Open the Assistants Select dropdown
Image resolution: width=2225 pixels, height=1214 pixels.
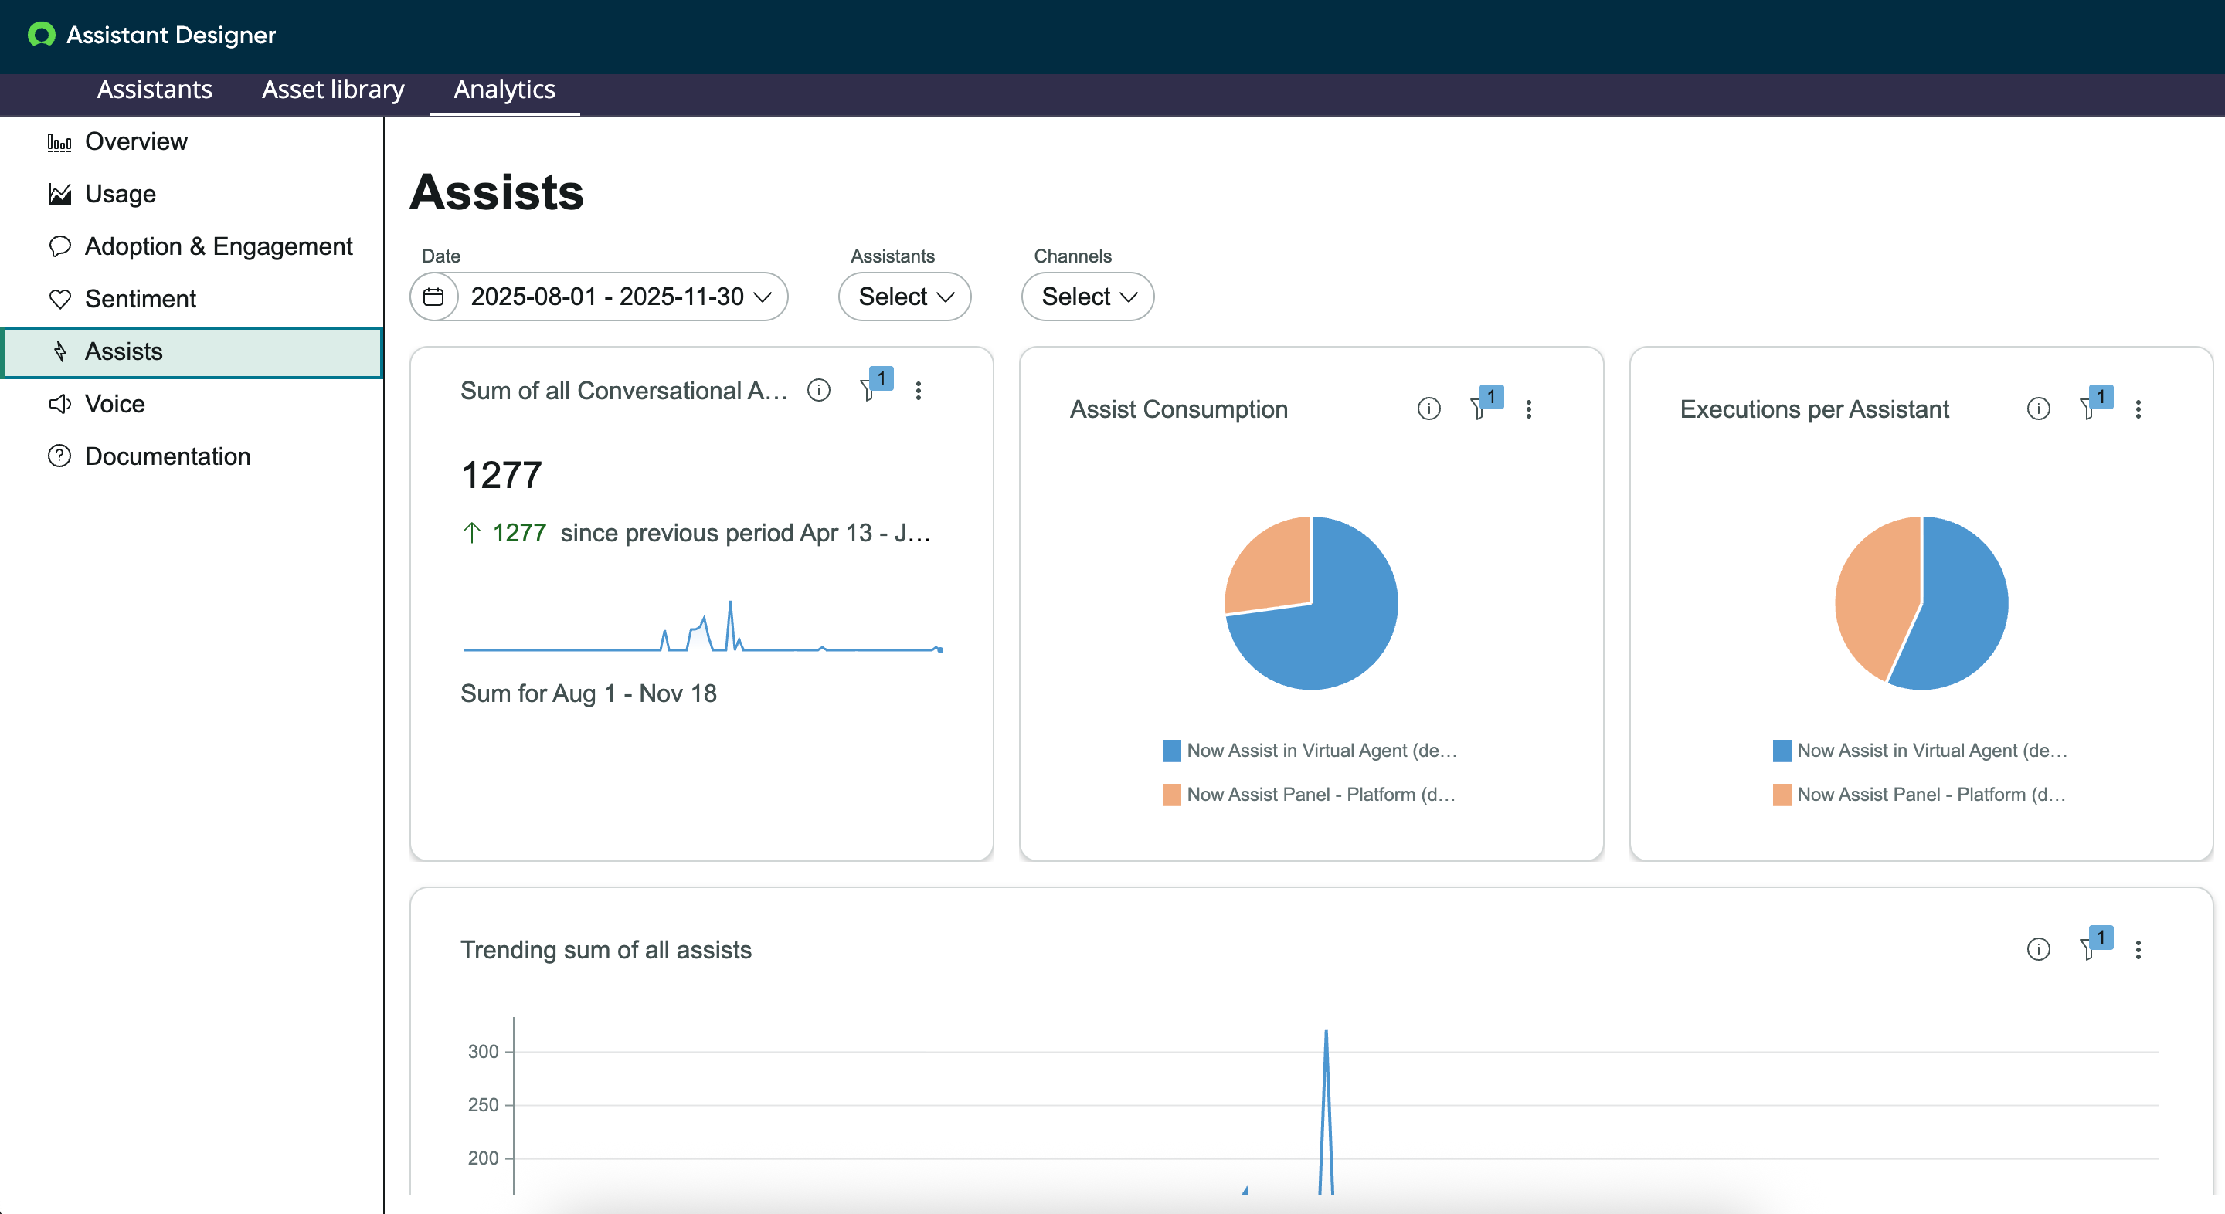[x=905, y=296]
